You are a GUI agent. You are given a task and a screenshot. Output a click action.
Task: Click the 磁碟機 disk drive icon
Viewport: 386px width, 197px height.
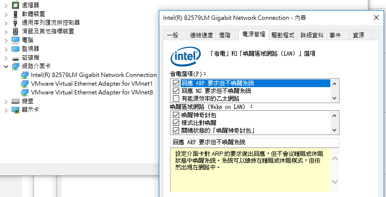click(15, 58)
